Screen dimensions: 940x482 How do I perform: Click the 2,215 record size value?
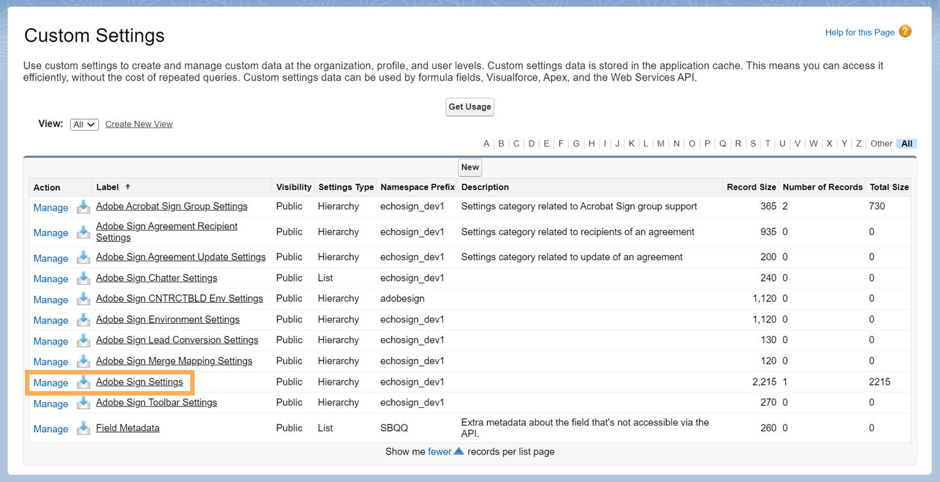pyautogui.click(x=765, y=382)
